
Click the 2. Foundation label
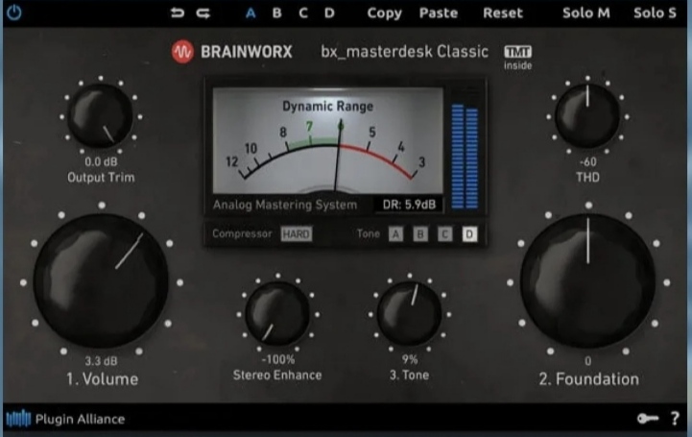588,378
